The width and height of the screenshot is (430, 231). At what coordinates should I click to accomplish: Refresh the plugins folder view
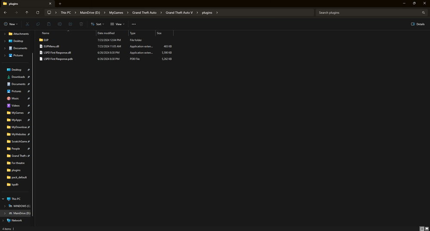[x=37, y=12]
